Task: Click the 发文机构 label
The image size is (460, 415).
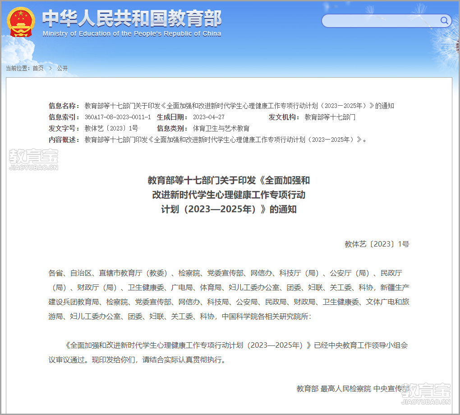Action: pos(284,117)
